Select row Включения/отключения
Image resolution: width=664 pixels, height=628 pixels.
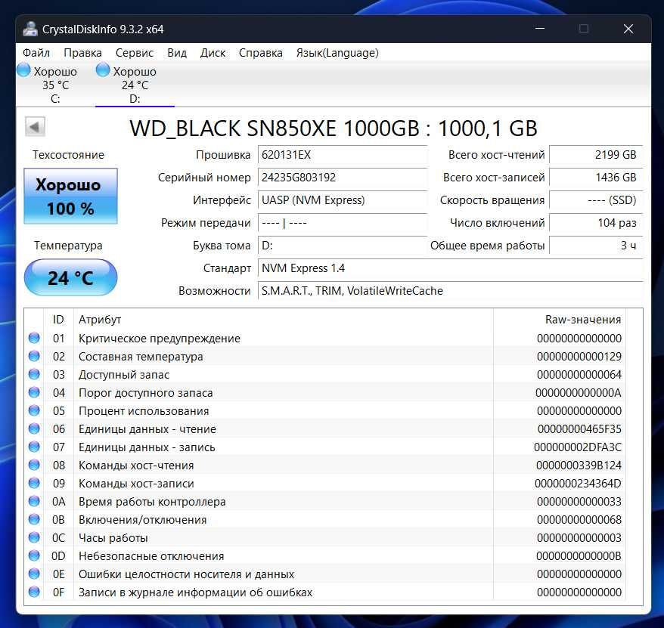tap(325, 520)
